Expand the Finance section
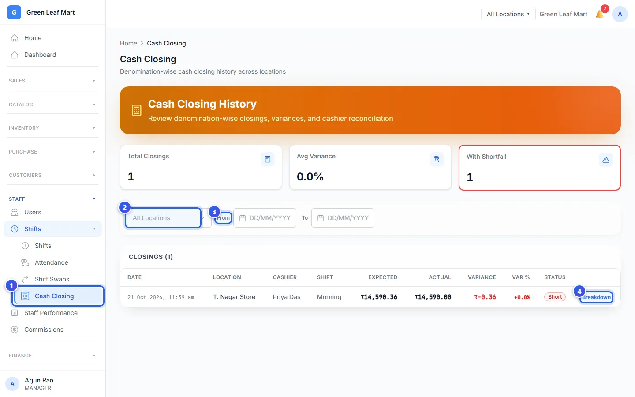 (x=52, y=356)
